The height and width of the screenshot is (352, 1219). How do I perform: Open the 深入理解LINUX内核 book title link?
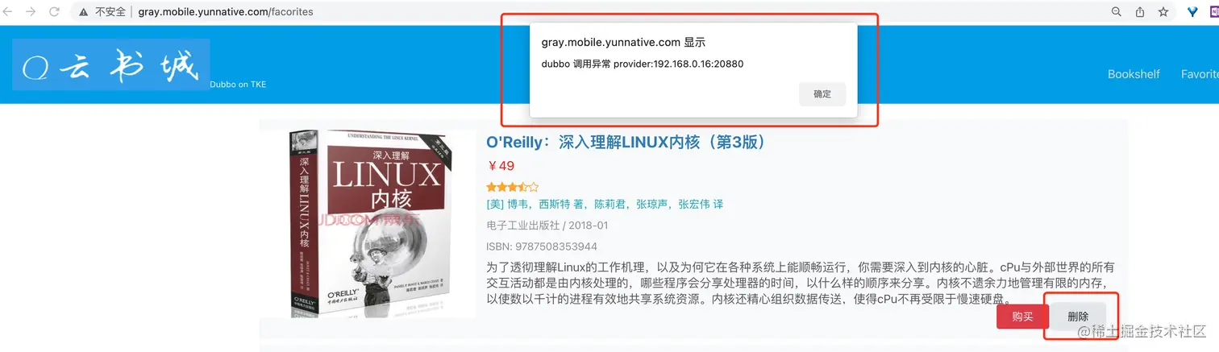626,143
